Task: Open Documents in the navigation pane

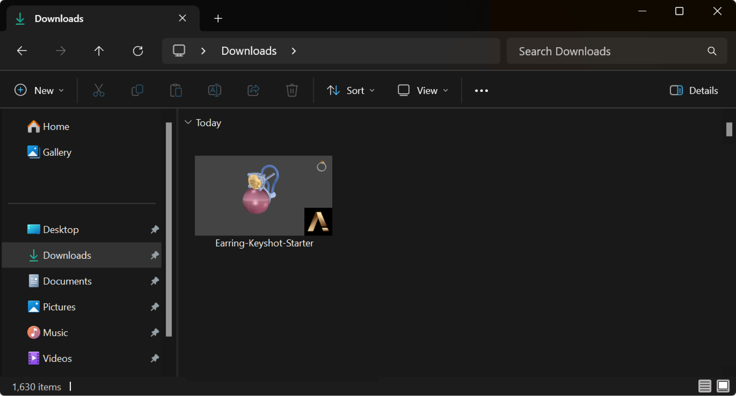Action: [82, 281]
